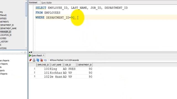177x99 pixels.
Task: Select LOCATION_ID in the tree
Action: pyautogui.click(x=6, y=35)
